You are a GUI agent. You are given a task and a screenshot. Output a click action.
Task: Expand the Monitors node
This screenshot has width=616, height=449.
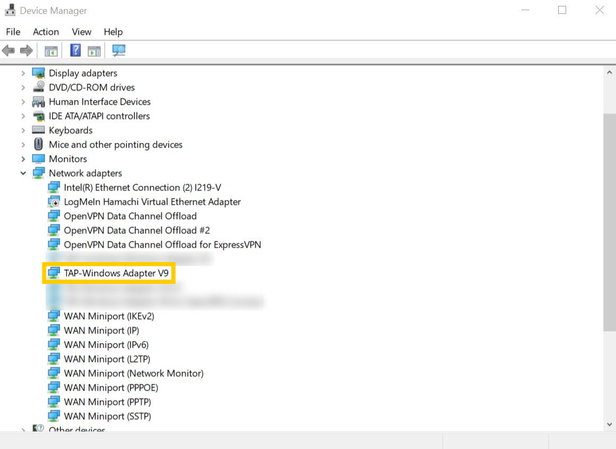[x=23, y=159]
